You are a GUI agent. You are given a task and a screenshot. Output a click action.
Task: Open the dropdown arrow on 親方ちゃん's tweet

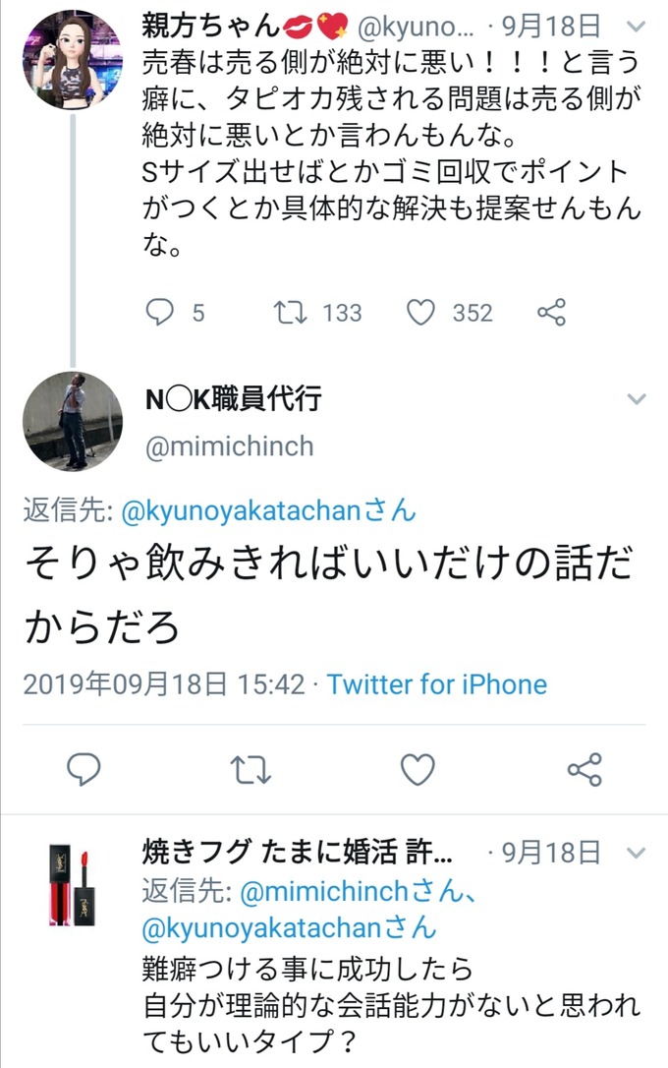(x=637, y=28)
